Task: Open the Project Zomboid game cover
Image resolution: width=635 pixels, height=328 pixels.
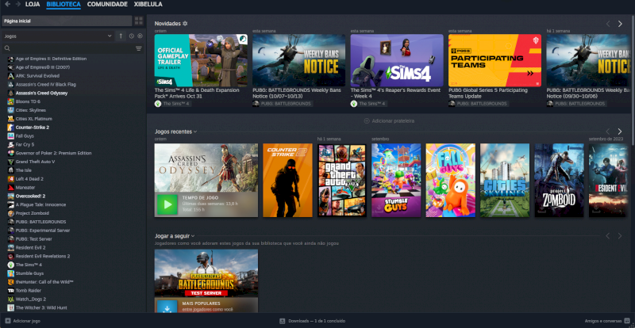Action: pos(559,181)
